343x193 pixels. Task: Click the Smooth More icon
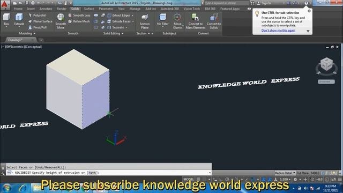[61, 17]
